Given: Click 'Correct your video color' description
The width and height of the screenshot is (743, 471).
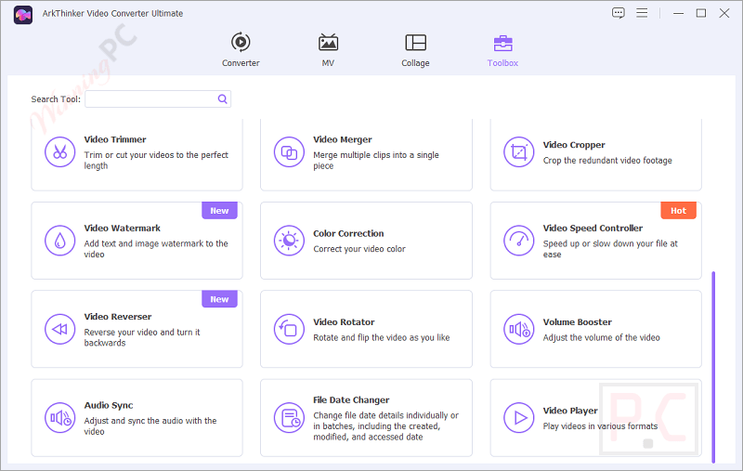Looking at the screenshot, I should pyautogui.click(x=359, y=249).
